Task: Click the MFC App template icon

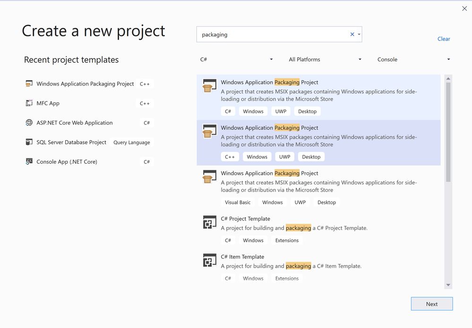Action: [x=29, y=103]
